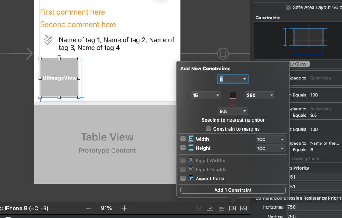Toggle the bottom spacing strut in popup
Image resolution: width=342 pixels, height=218 pixels.
(233, 103)
